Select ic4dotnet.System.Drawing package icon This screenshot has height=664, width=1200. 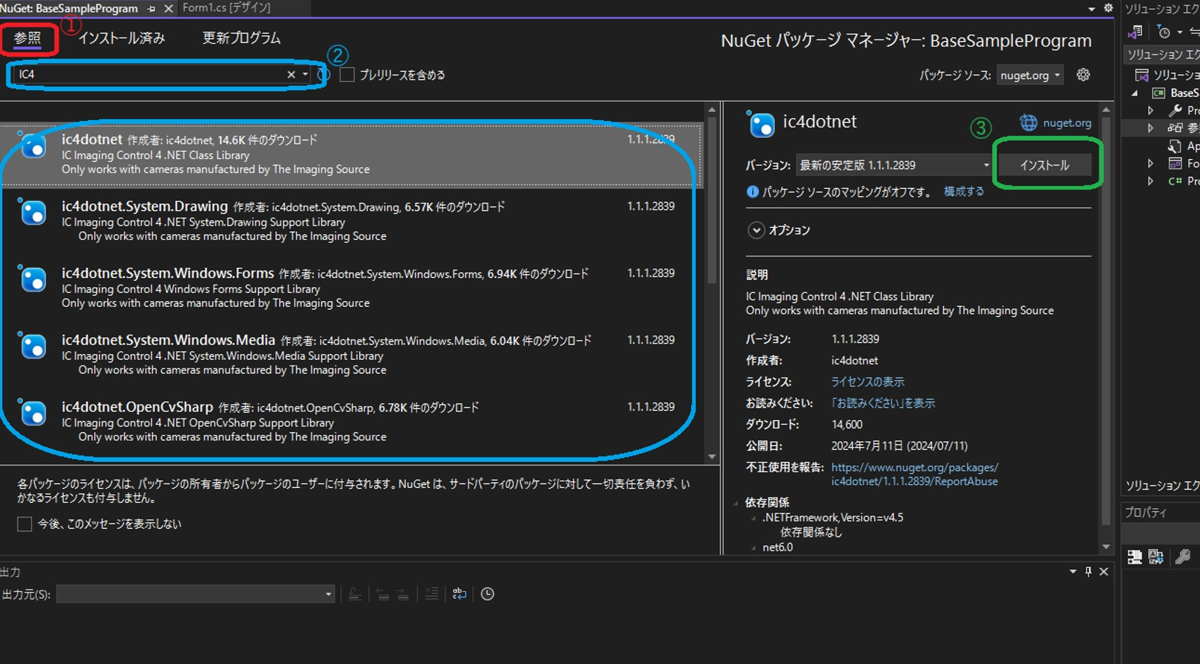tap(33, 213)
